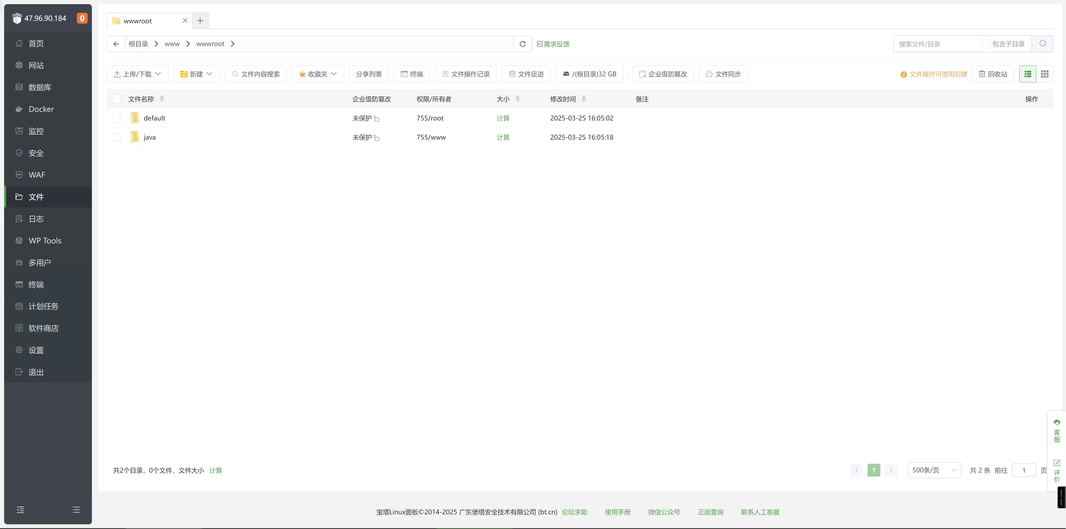Open 文件内容搜索 file content search
The height and width of the screenshot is (529, 1066).
[256, 74]
